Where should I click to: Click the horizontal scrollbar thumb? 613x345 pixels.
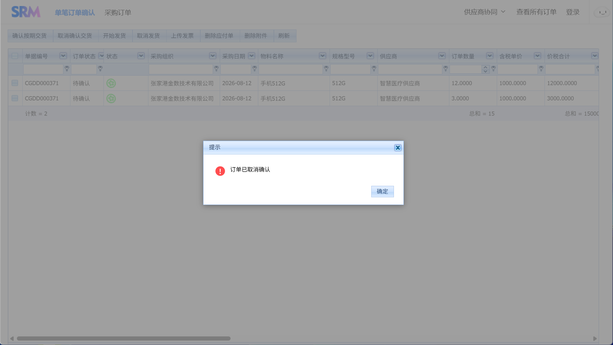coord(124,339)
